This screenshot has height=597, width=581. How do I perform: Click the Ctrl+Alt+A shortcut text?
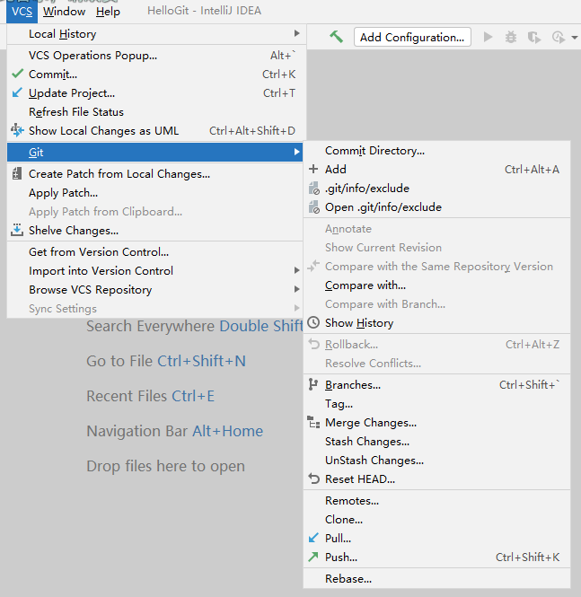(532, 169)
